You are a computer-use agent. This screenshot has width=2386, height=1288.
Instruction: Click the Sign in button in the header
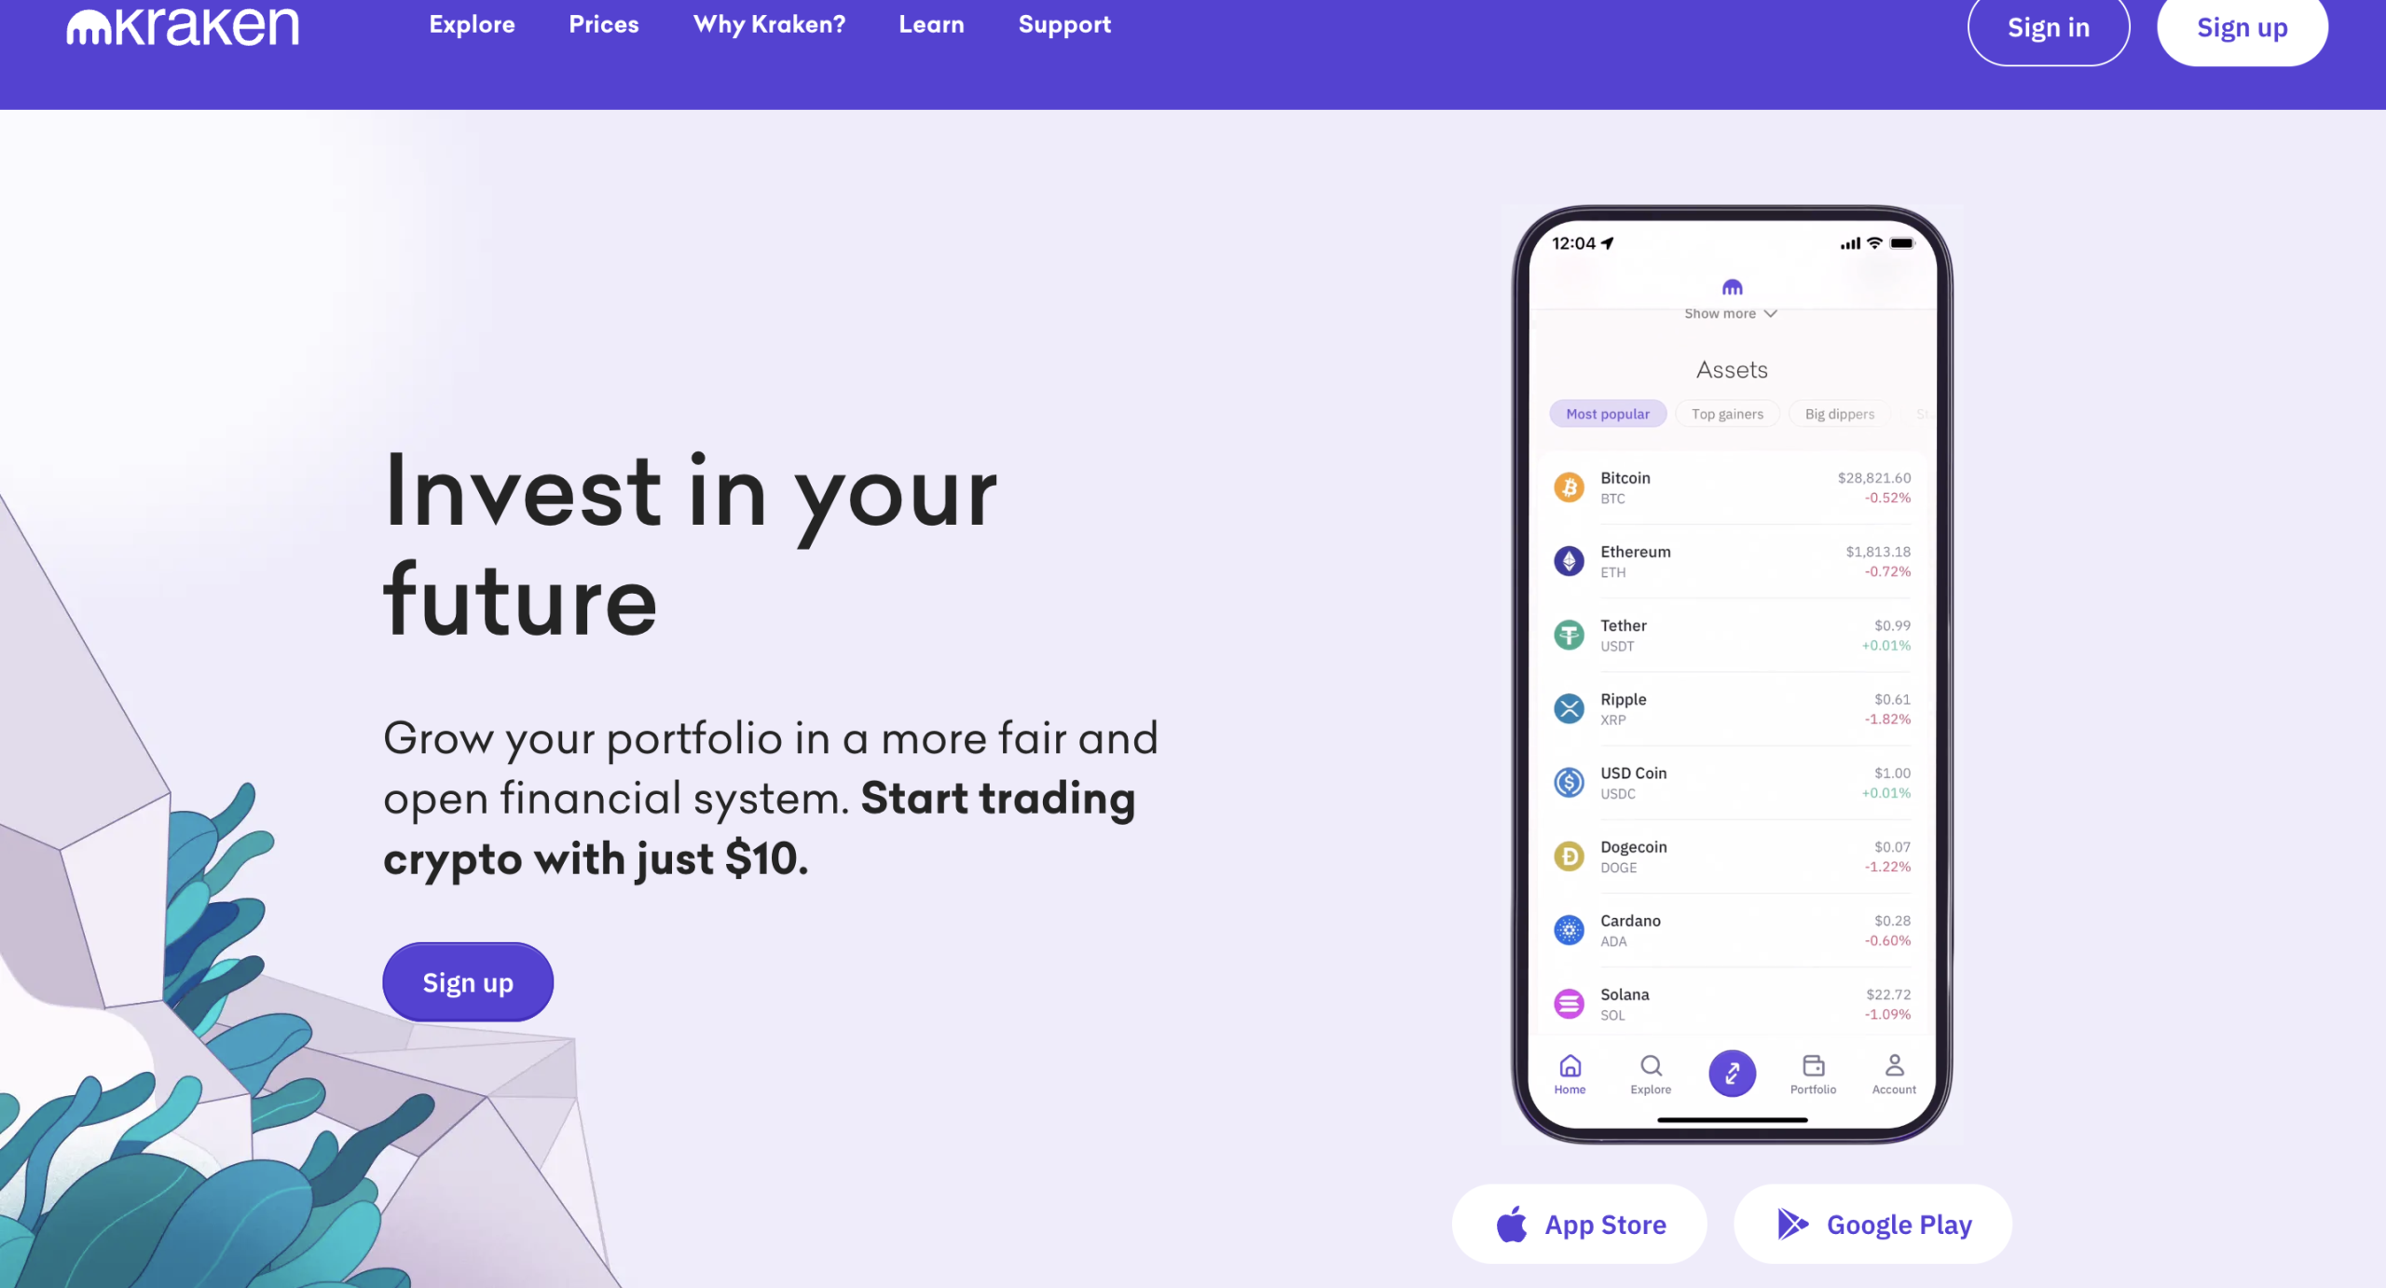(x=2049, y=27)
